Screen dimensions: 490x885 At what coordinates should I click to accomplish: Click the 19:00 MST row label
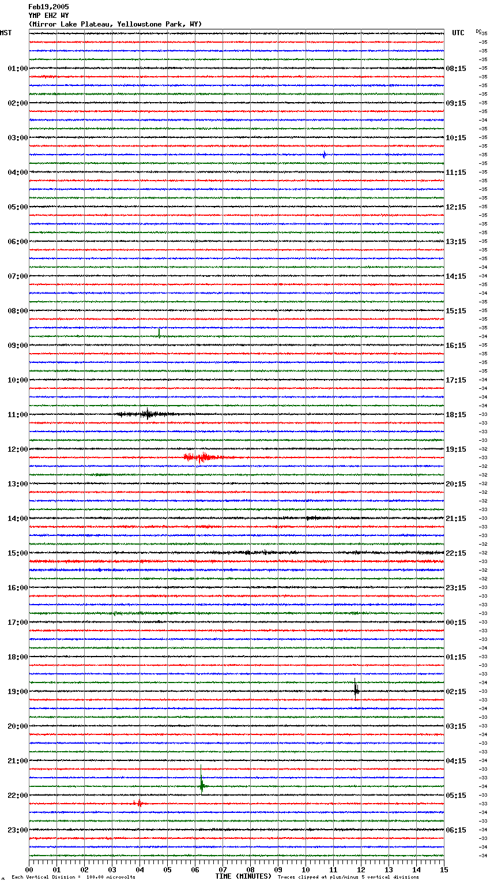(18, 692)
